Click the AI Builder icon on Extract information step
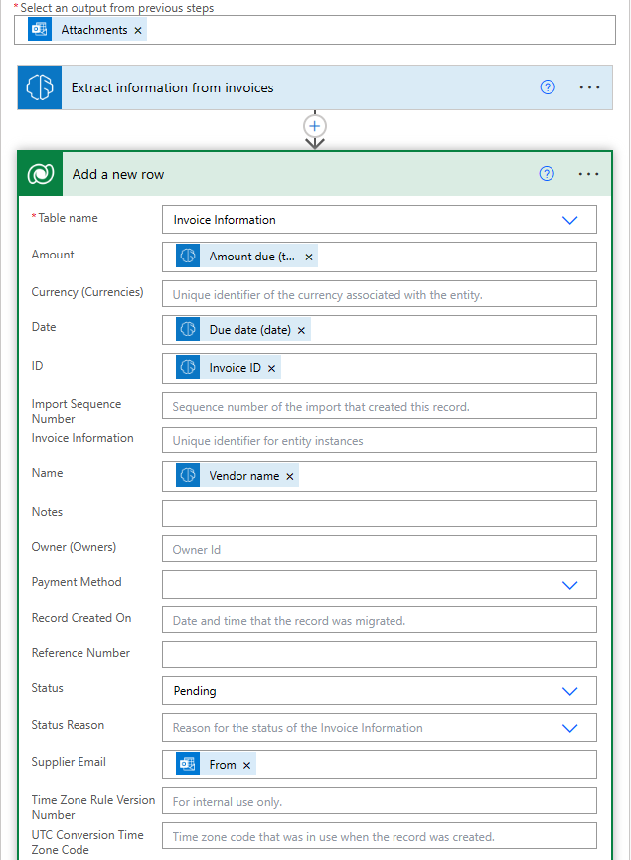 coord(40,87)
